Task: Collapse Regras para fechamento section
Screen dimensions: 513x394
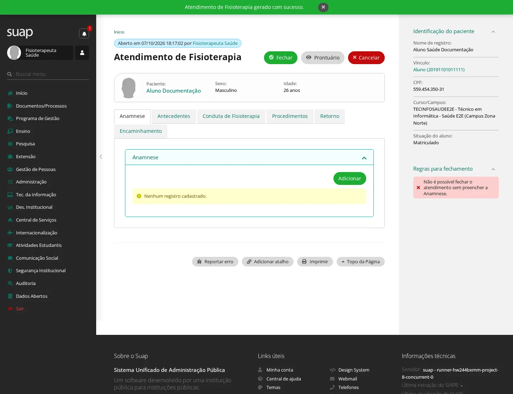Action: [x=493, y=169]
